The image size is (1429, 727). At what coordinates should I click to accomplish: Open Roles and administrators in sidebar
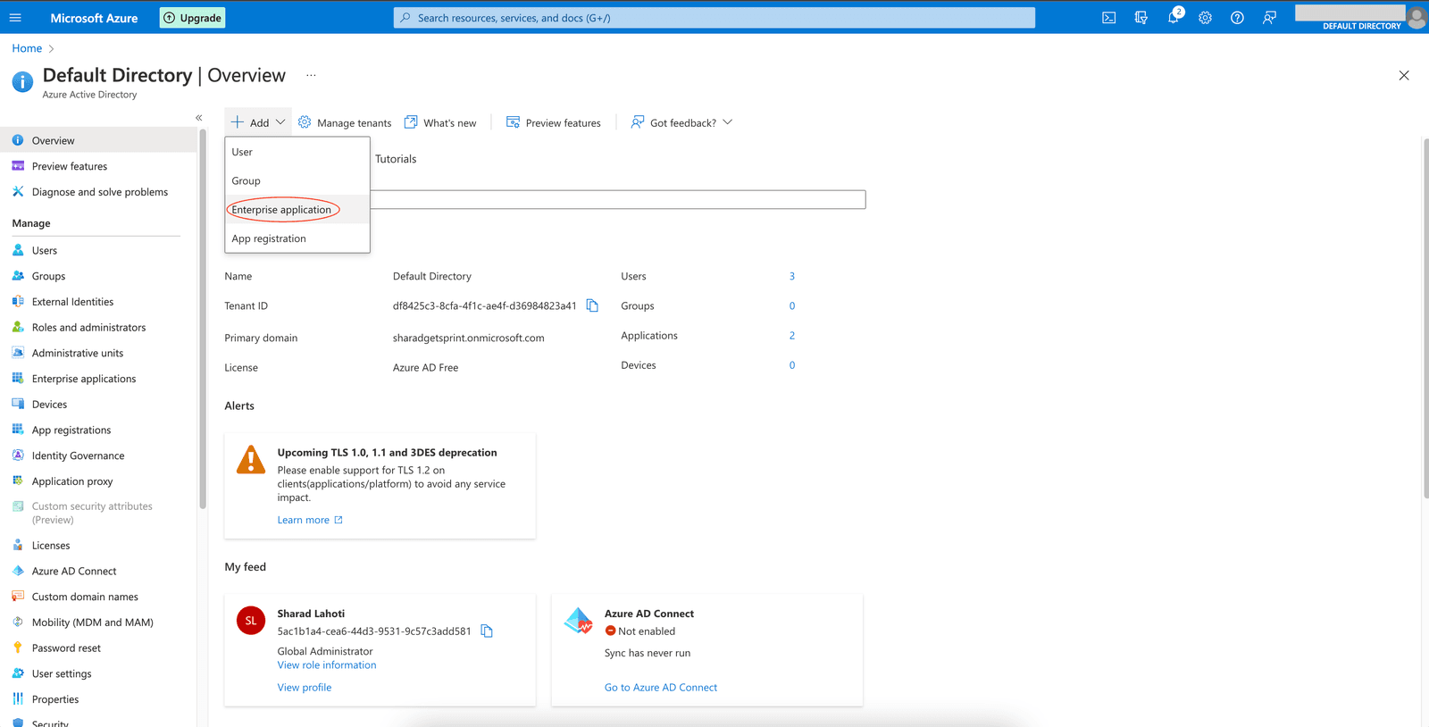click(88, 328)
